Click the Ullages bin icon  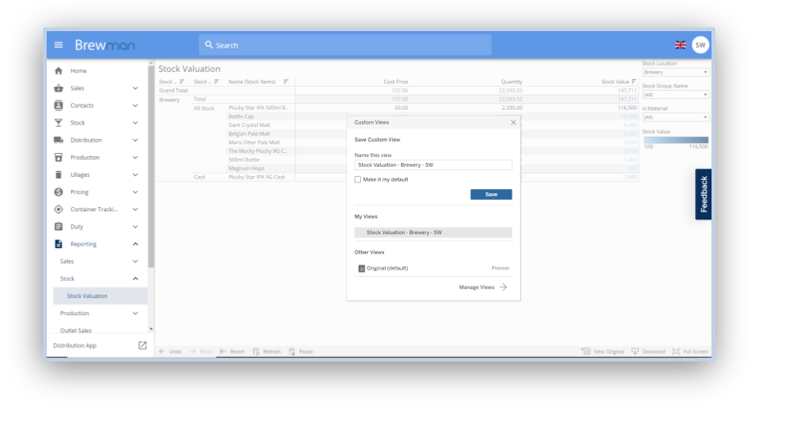59,175
